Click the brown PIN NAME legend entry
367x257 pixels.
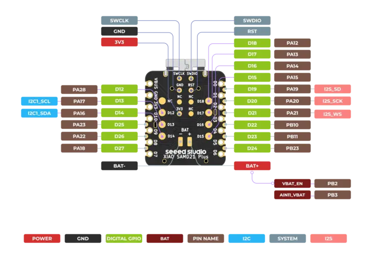(206, 239)
